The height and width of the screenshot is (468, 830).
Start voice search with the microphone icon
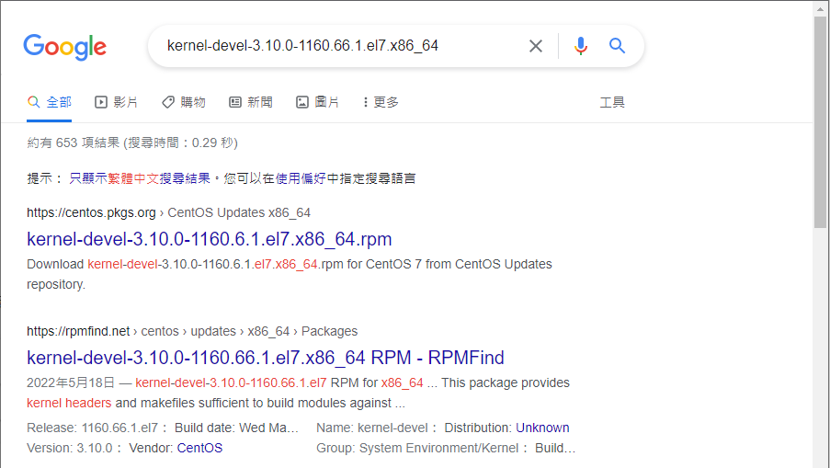[581, 46]
